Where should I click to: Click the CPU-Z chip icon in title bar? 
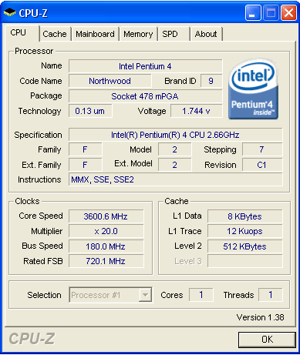9,12
